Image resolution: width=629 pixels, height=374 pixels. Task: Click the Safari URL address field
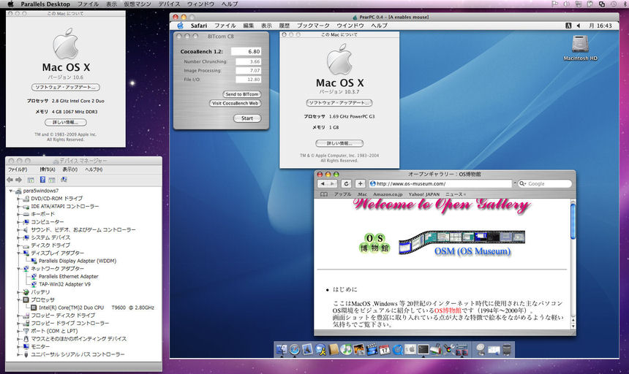point(440,183)
